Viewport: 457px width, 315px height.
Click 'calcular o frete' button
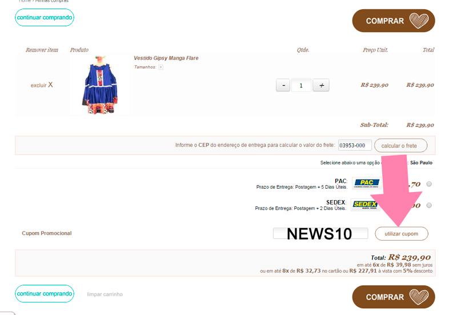tap(400, 146)
